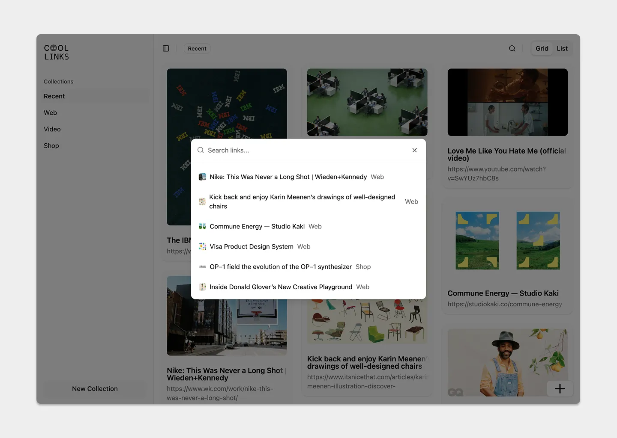Click the Cool Links logo
Screen dimensions: 617x438
click(56, 52)
